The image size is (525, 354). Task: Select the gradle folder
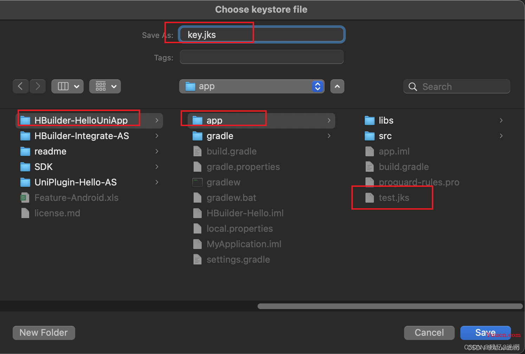261,136
